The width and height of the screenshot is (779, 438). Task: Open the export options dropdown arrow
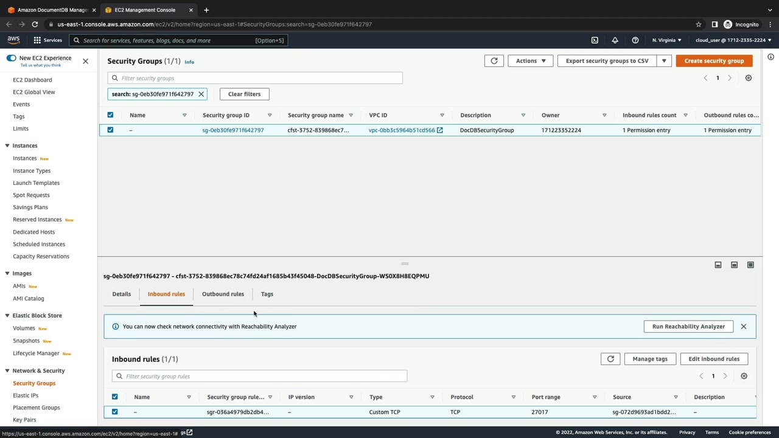point(664,61)
